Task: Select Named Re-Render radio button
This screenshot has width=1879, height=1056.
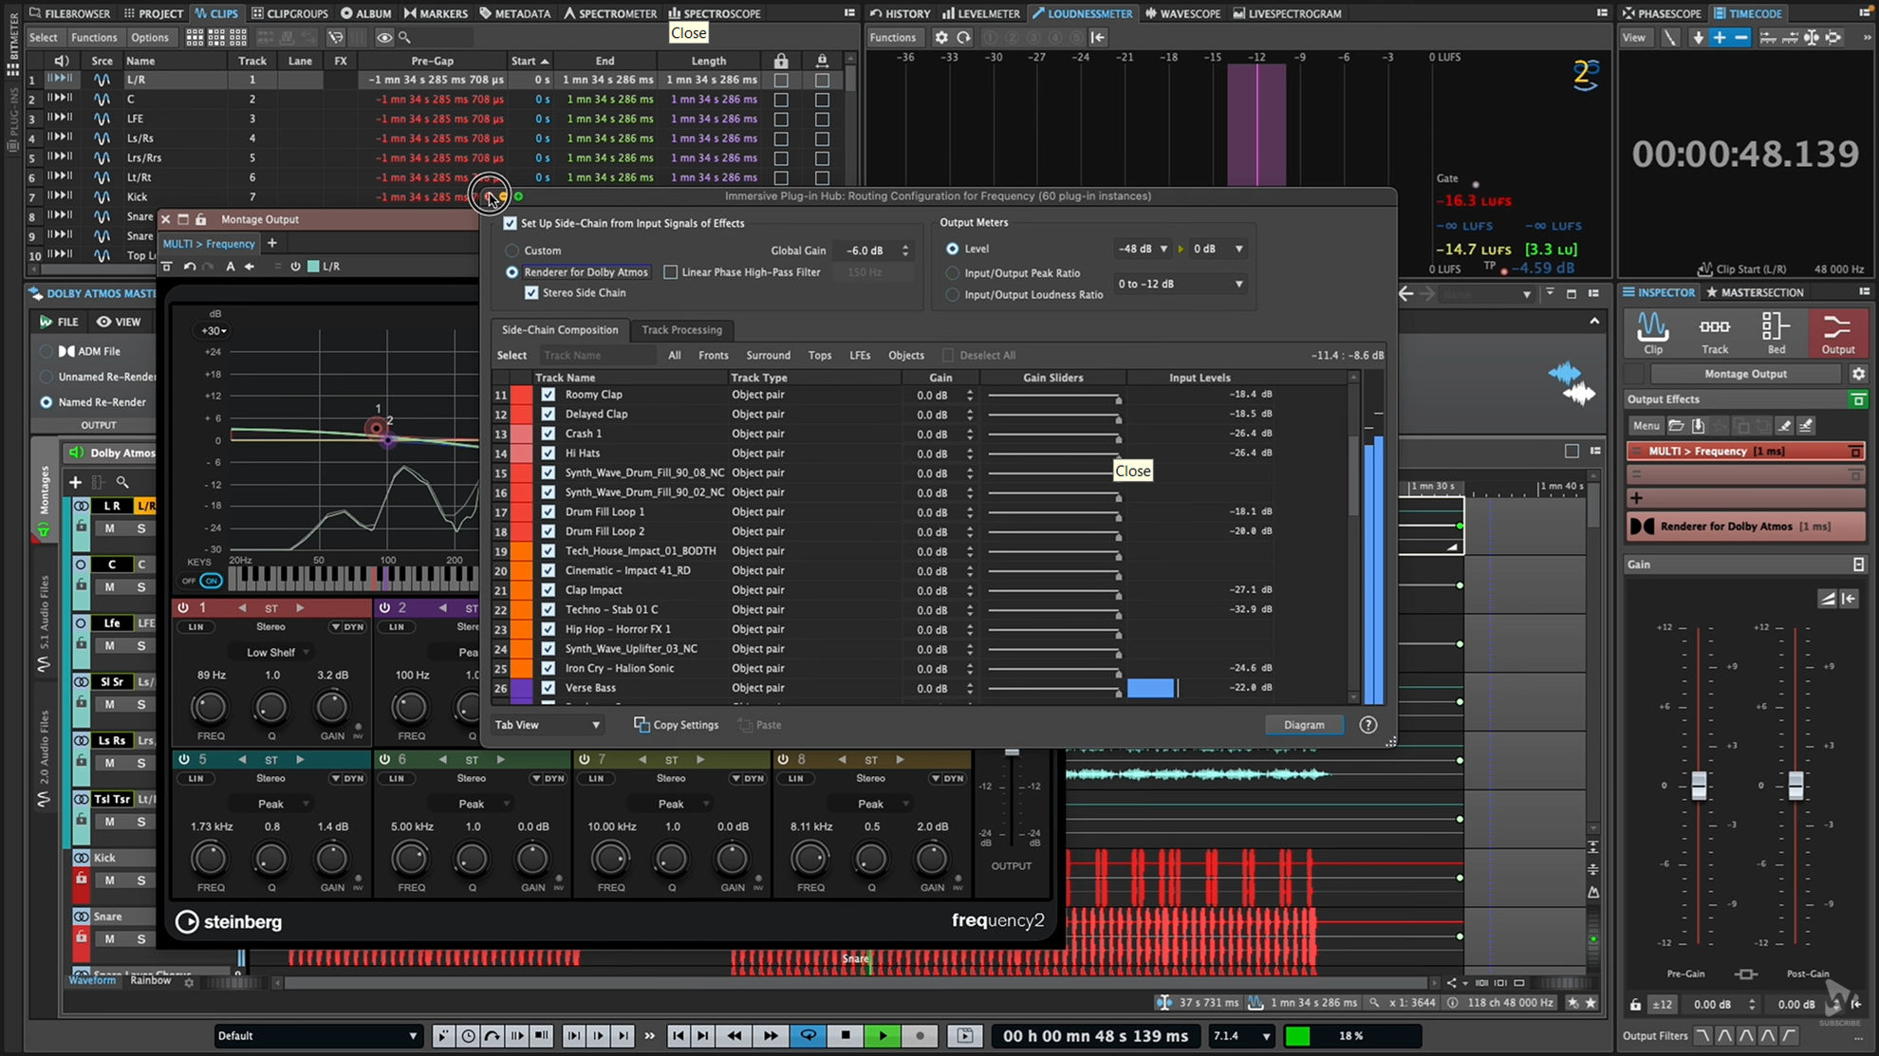Action: click(x=46, y=402)
